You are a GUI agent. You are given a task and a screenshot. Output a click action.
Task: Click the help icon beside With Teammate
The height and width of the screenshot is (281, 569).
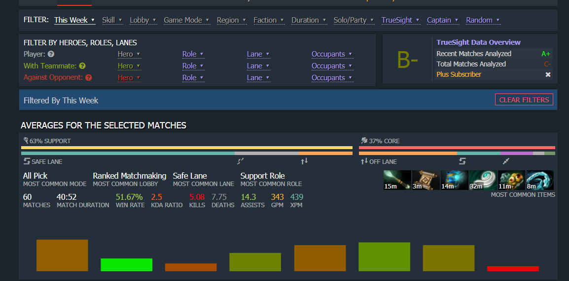point(82,66)
